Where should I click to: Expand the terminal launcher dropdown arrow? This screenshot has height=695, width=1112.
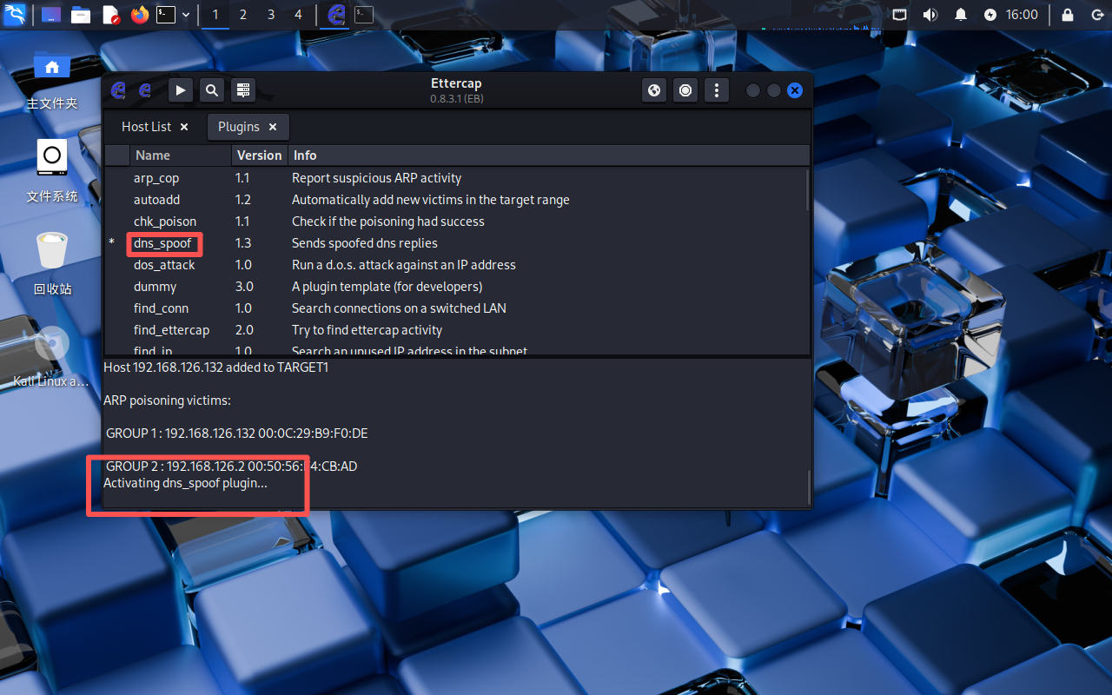coord(186,15)
